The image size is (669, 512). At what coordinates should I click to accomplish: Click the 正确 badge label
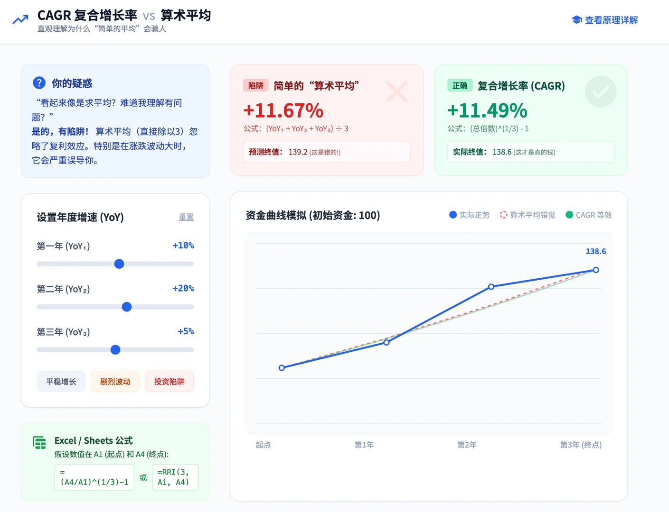coord(460,85)
